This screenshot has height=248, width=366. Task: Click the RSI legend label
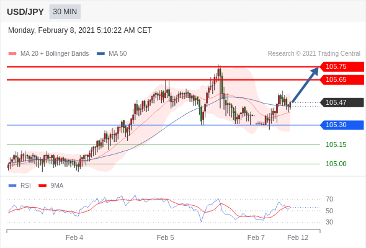point(25,186)
